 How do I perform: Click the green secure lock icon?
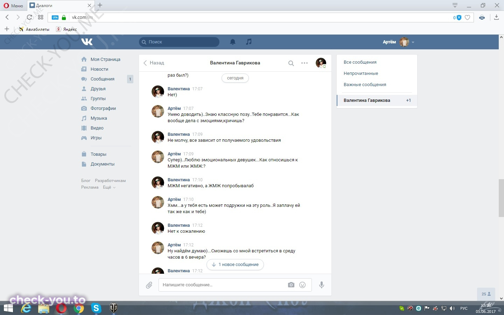pyautogui.click(x=64, y=17)
